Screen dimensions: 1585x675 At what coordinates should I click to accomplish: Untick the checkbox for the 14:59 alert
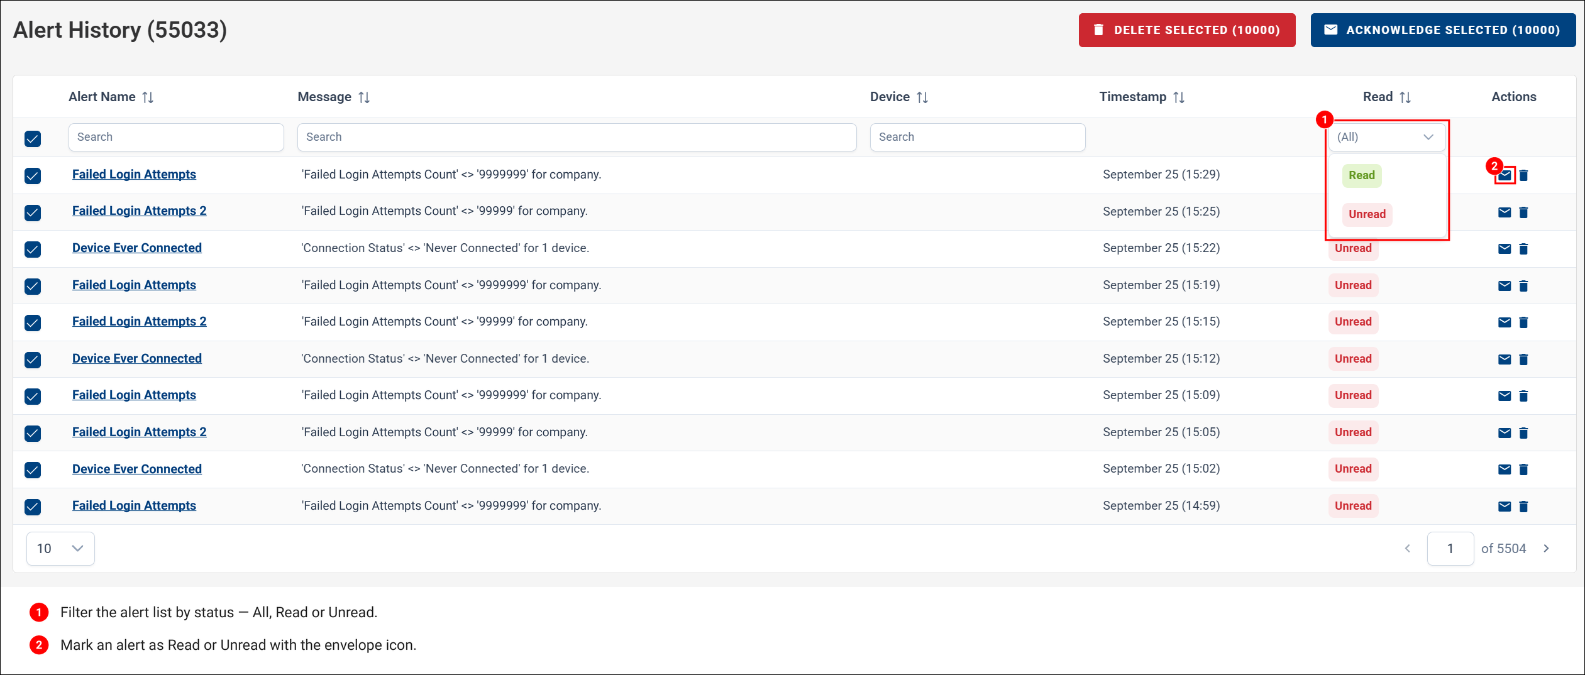coord(33,507)
